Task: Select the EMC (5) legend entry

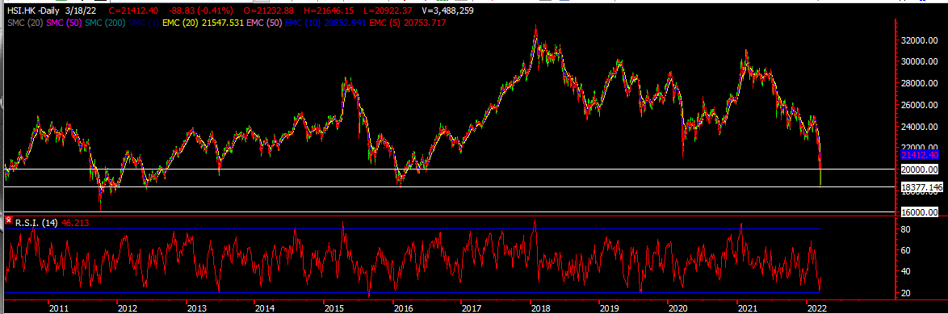Action: [x=384, y=23]
